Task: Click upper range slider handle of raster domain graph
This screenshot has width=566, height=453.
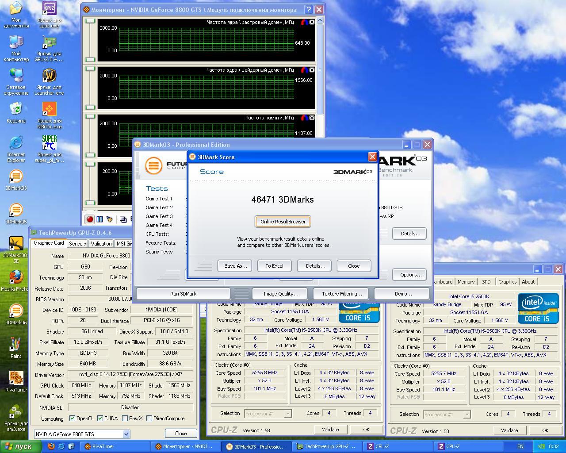Action: (90, 21)
